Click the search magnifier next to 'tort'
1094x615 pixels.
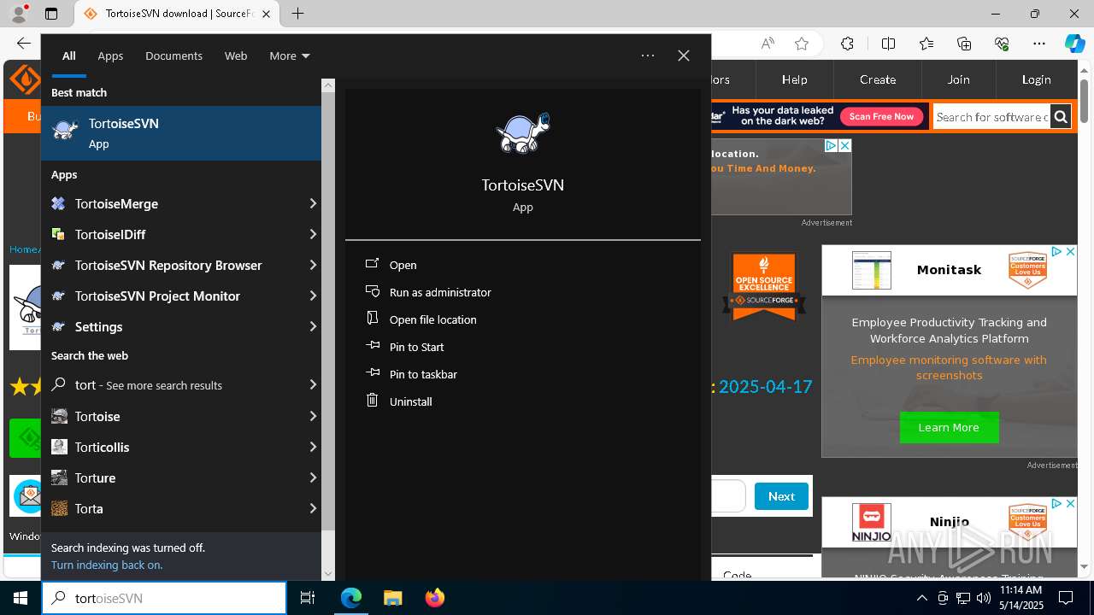tap(58, 384)
